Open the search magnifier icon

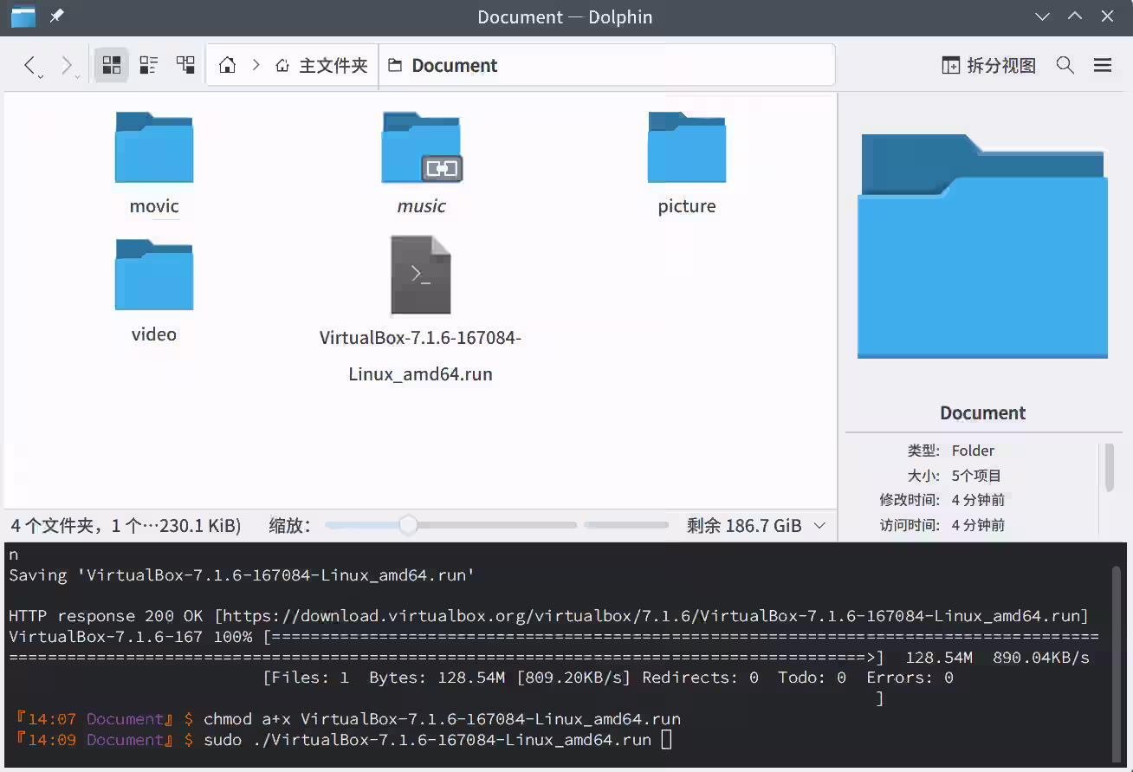(1065, 66)
